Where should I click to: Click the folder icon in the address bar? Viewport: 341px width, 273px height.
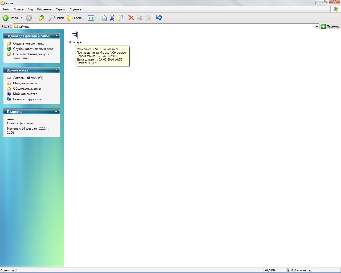(x=16, y=26)
